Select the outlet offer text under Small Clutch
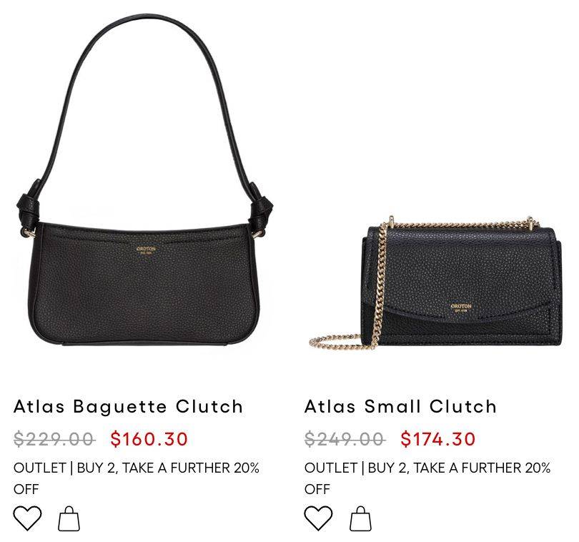 click(x=427, y=478)
